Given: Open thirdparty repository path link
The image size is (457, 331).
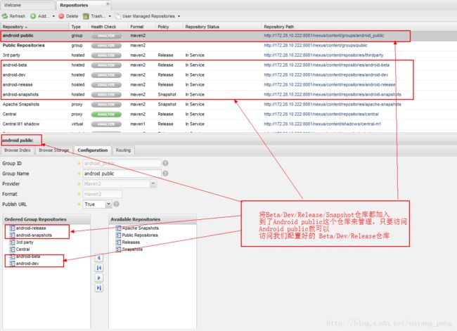Looking at the screenshot, I should click(x=323, y=55).
